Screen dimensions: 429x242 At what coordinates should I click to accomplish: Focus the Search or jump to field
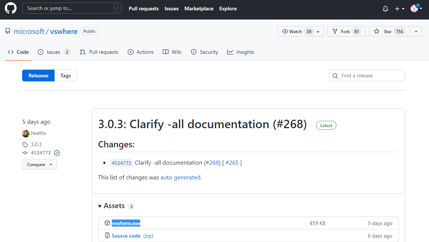click(73, 8)
